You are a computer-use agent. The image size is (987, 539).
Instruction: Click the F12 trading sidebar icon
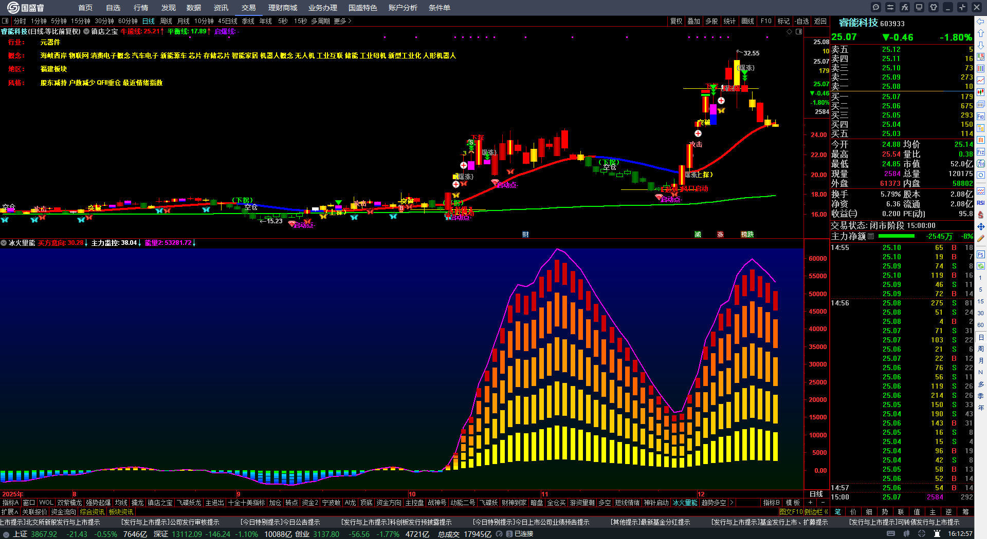click(981, 152)
